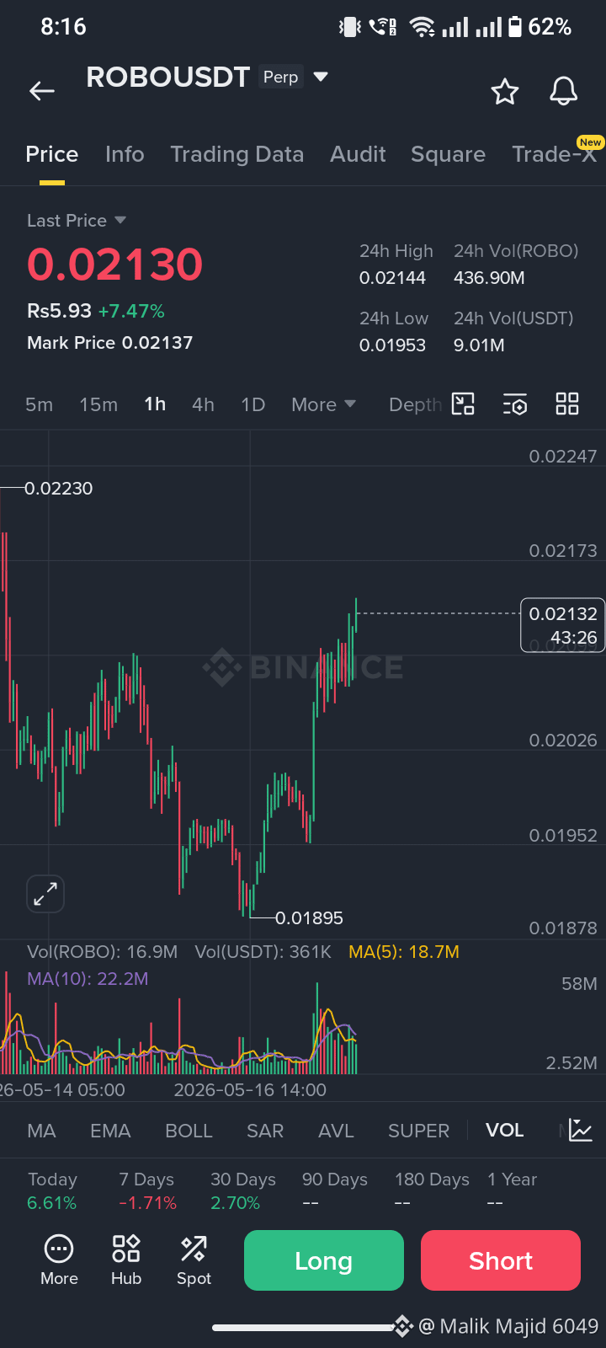606x1348 pixels.
Task: Toggle the MA indicator
Action: [41, 1131]
